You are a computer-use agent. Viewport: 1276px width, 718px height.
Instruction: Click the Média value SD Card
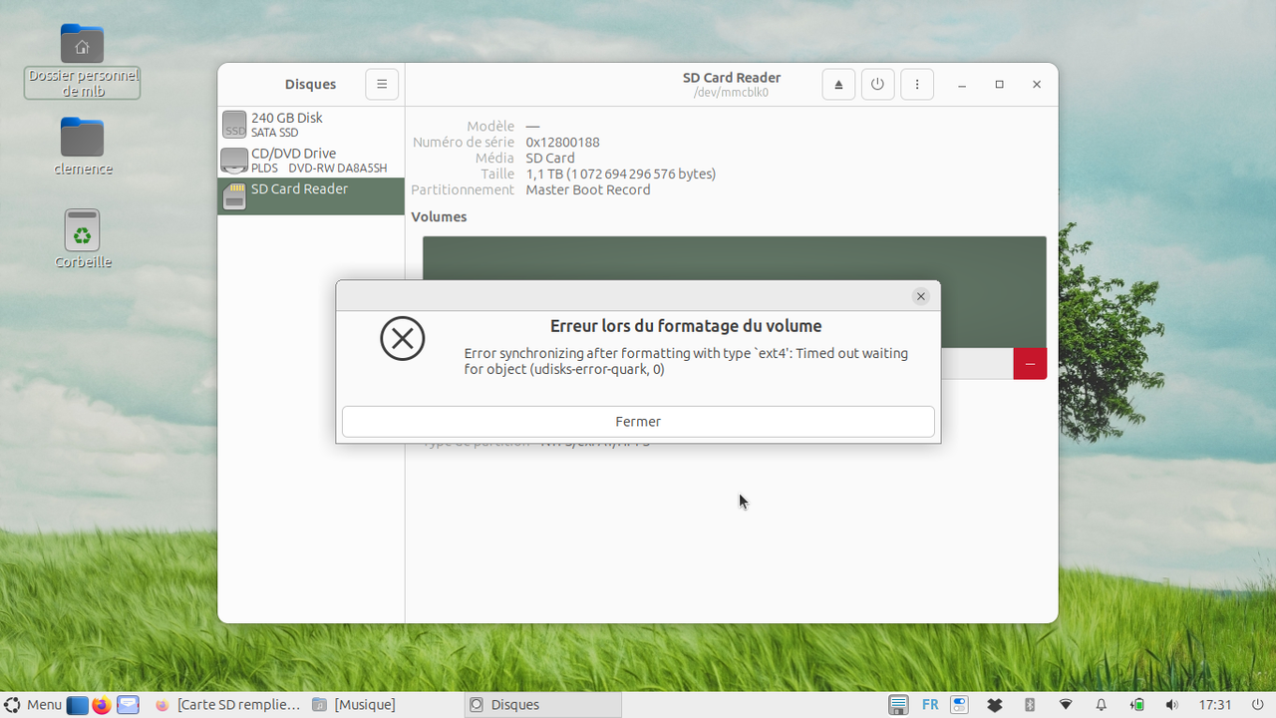click(550, 158)
